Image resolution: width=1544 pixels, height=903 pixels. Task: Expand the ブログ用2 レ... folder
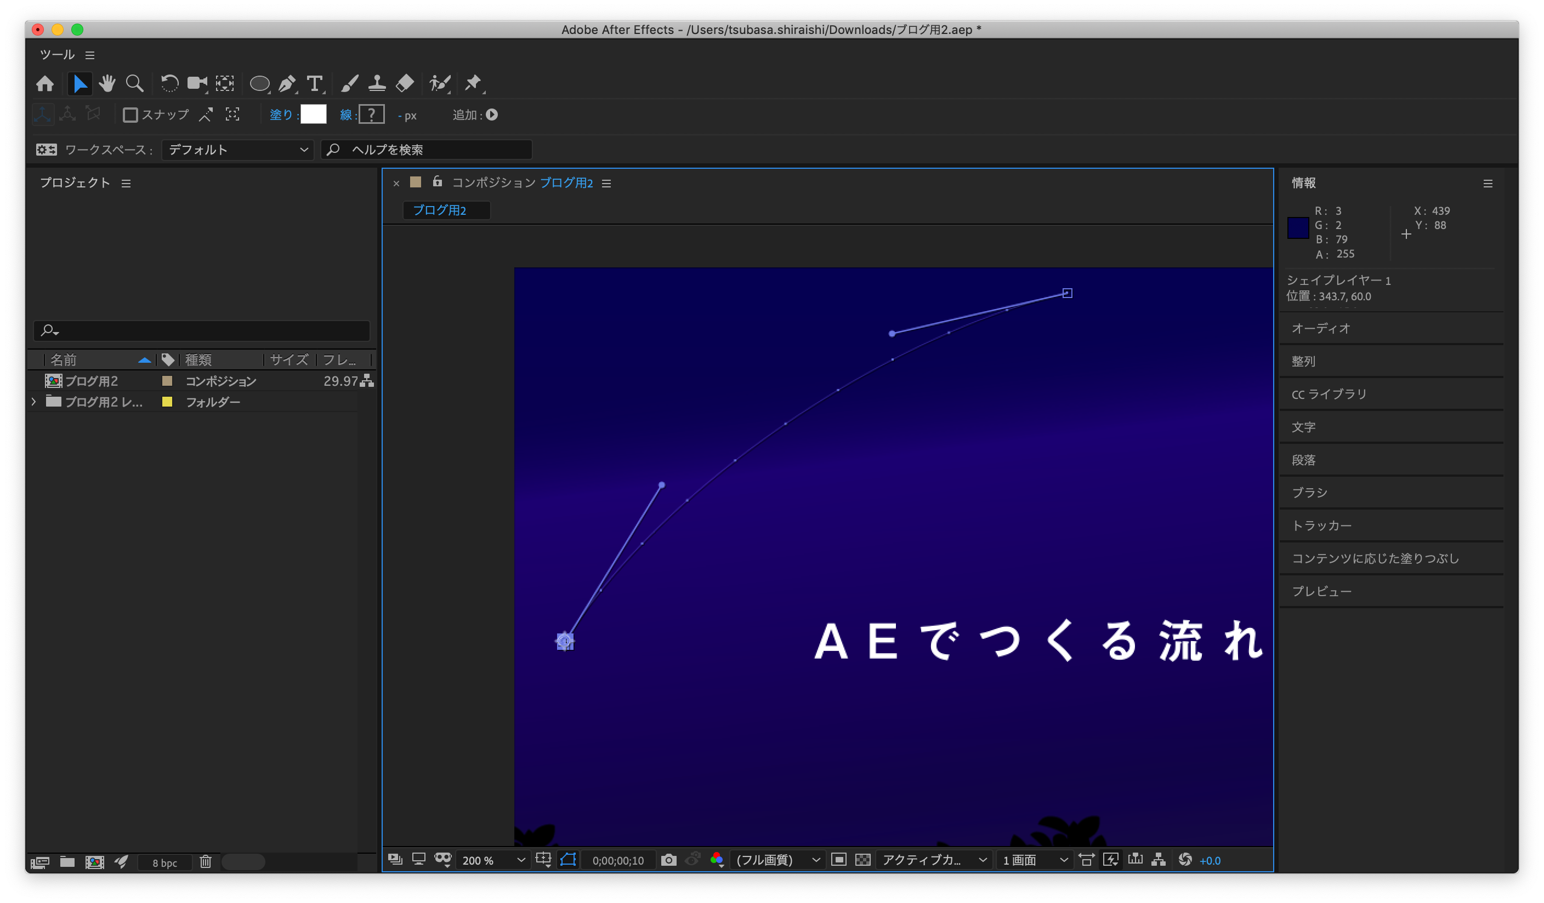click(33, 402)
